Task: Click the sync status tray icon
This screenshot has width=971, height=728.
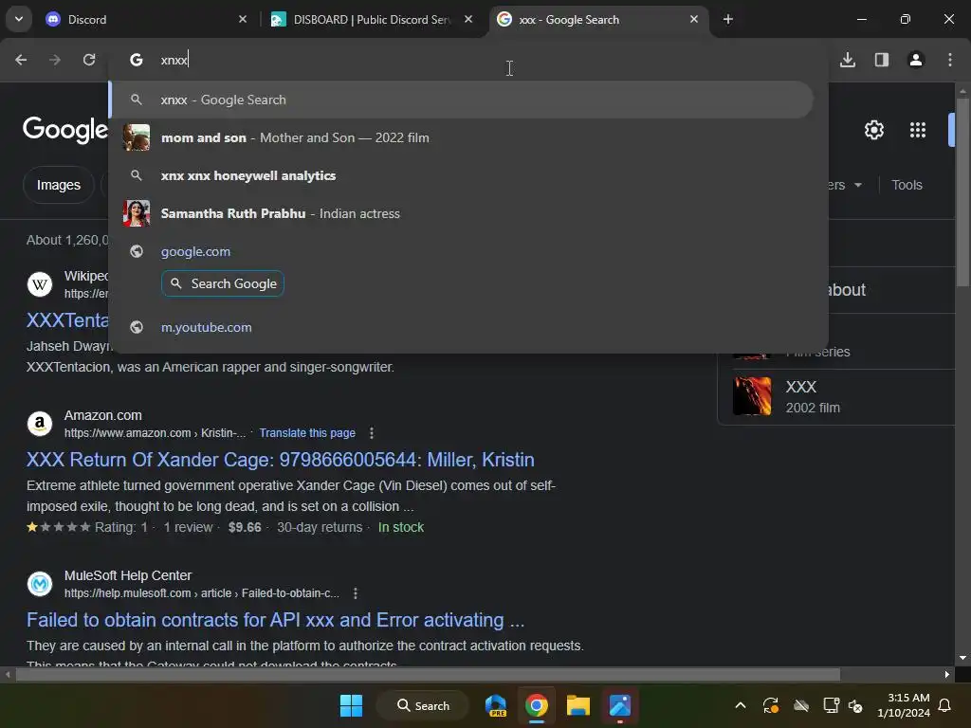Action: 771,705
